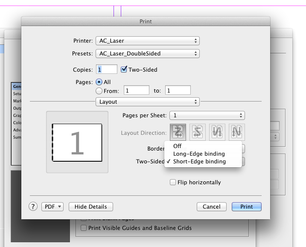Choose Short-Edge binding option
The width and height of the screenshot is (306, 247).
click(199, 162)
